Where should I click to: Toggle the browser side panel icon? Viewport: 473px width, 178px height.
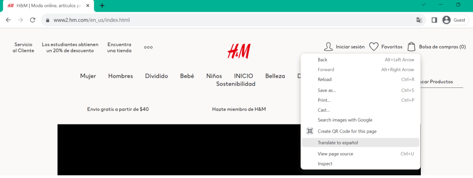click(434, 20)
